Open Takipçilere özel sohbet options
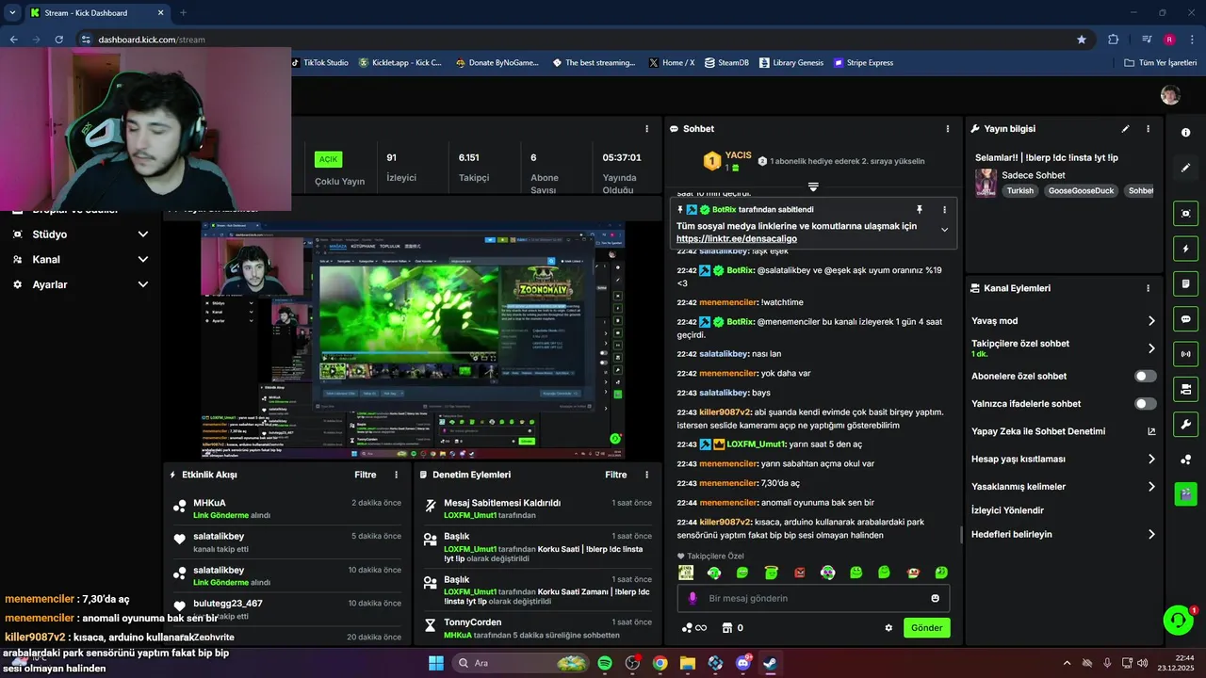The width and height of the screenshot is (1206, 678). [1150, 348]
